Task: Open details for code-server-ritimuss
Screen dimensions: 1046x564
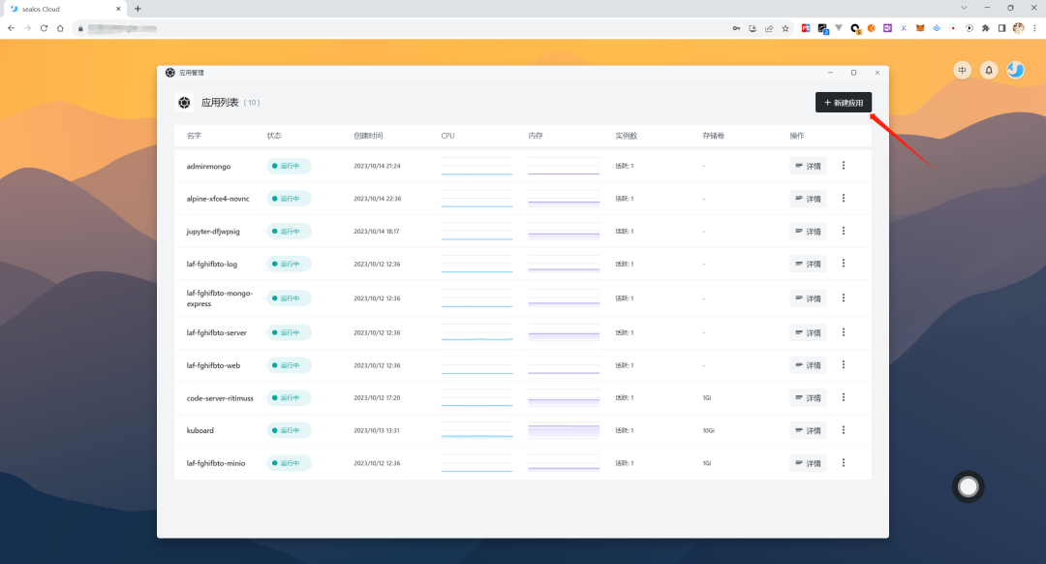Action: point(808,397)
